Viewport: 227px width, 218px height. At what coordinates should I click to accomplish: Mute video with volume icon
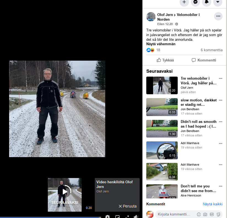[136, 217]
